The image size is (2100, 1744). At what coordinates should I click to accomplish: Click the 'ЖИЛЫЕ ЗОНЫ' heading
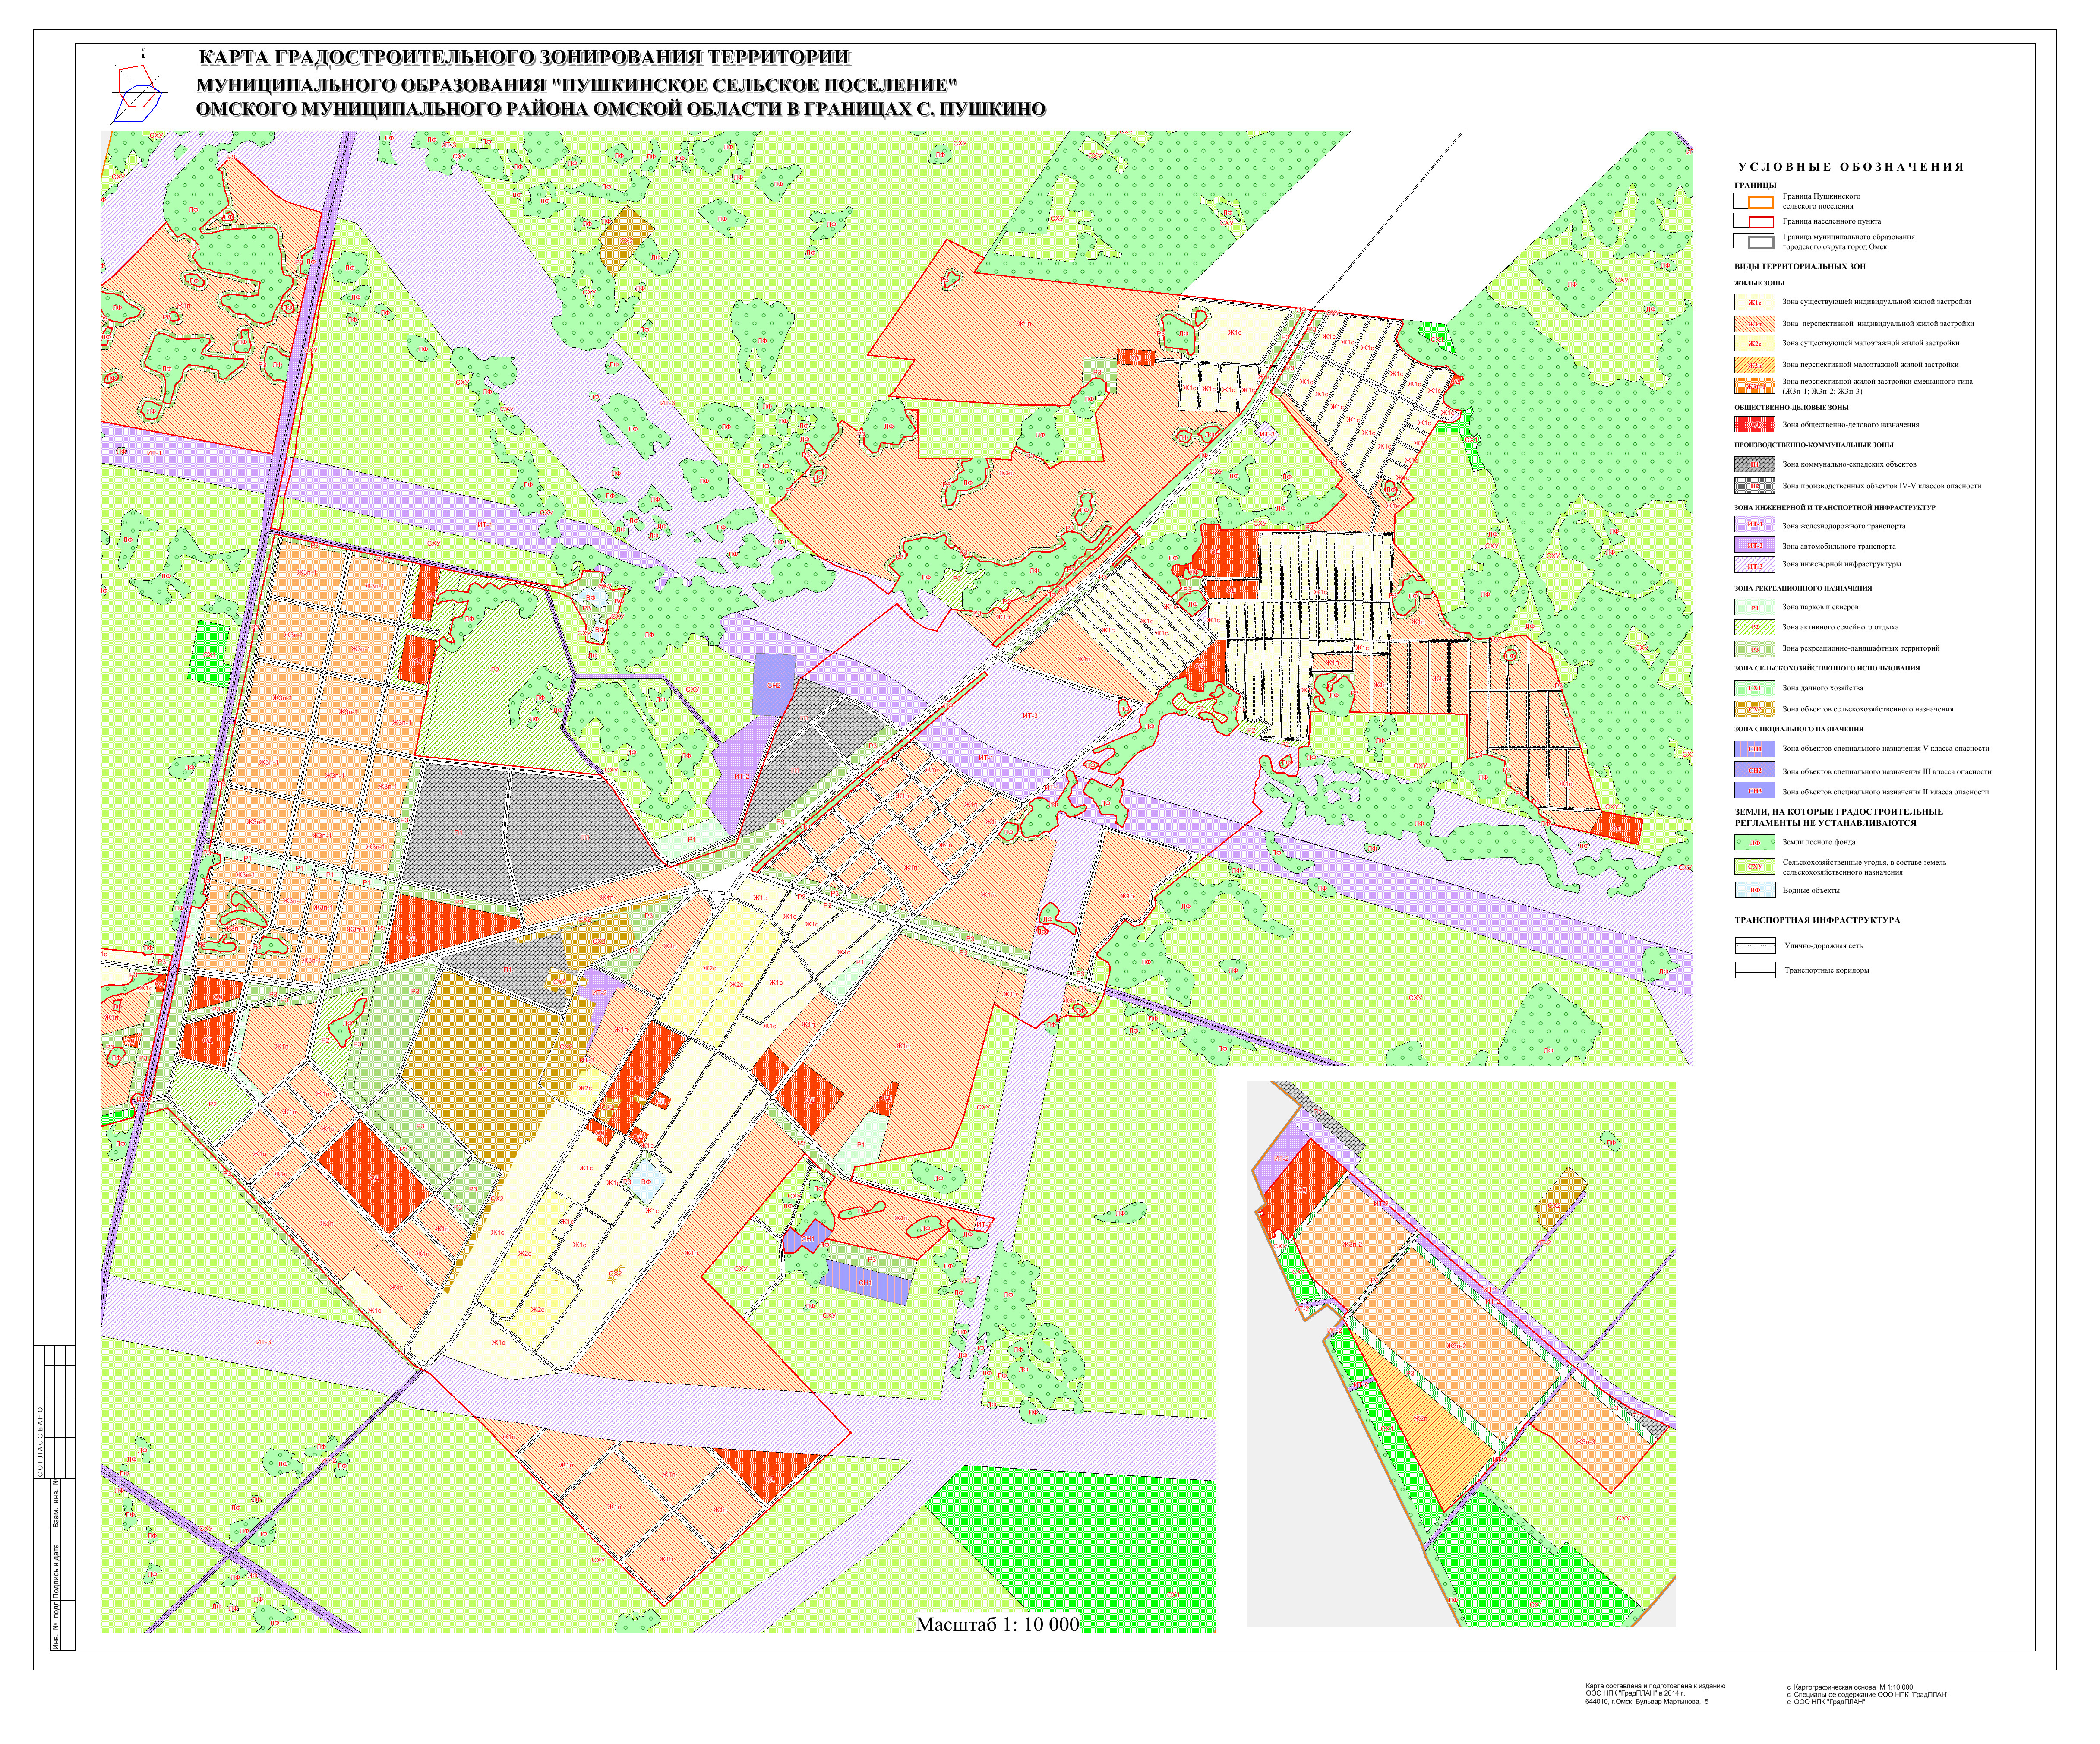point(1759,283)
